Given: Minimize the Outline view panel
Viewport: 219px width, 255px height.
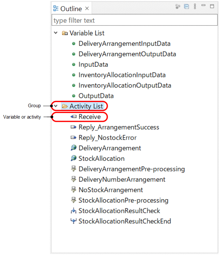Looking at the screenshot, I should pyautogui.click(x=203, y=6).
